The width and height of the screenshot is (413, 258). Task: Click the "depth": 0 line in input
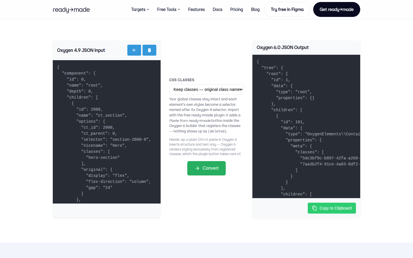tap(80, 91)
